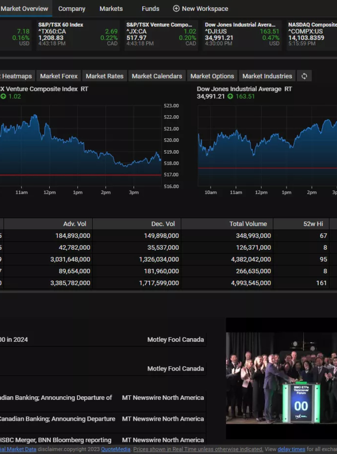Go to the Funds tab

pos(150,9)
